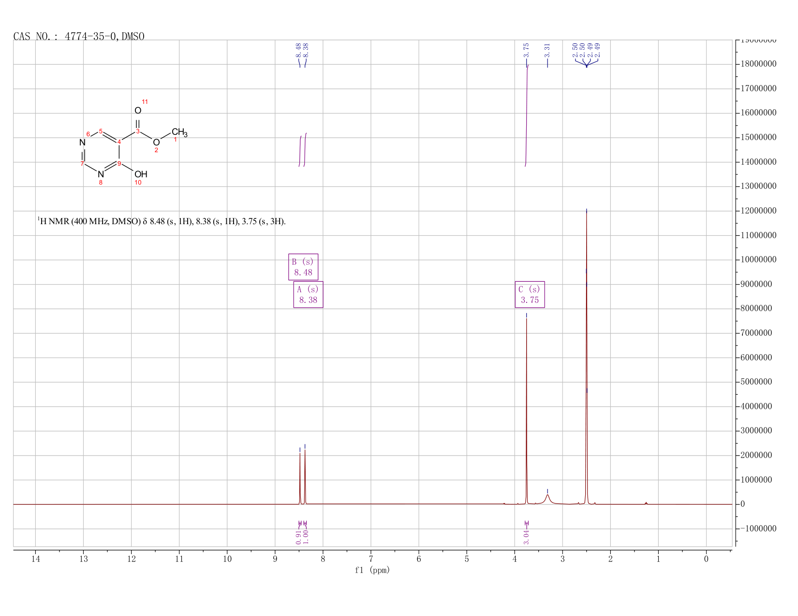The image size is (798, 616).
Task: Select the 1H NMR report text line
Action: 162,221
